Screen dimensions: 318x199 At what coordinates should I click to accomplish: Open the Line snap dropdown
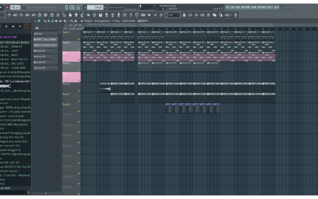click(x=174, y=15)
